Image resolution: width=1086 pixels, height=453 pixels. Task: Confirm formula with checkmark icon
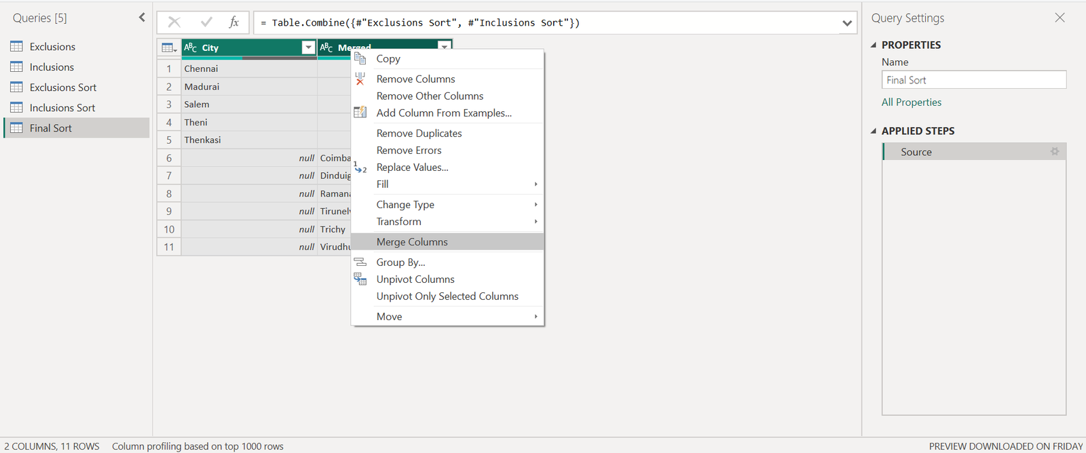[x=206, y=22]
